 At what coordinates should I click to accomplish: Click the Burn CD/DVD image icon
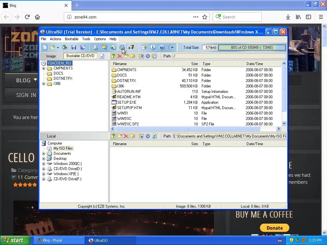[131, 48]
